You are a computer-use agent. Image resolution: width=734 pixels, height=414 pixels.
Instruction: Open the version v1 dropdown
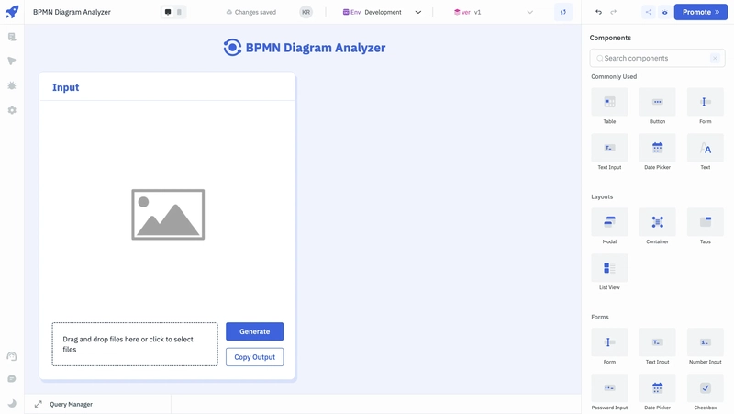point(493,12)
